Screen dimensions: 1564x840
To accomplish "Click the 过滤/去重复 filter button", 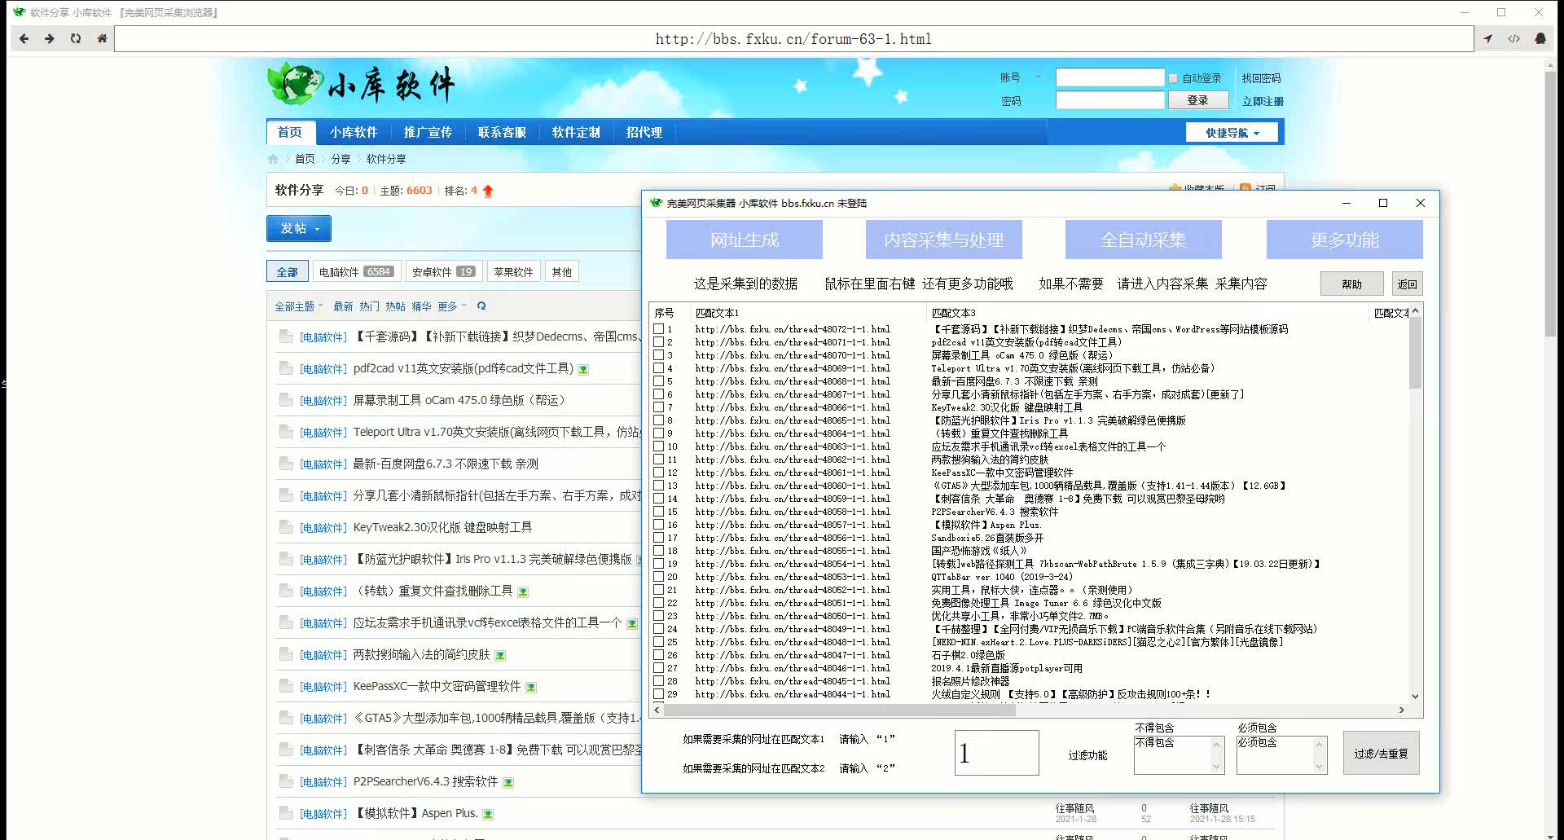I will [x=1381, y=754].
